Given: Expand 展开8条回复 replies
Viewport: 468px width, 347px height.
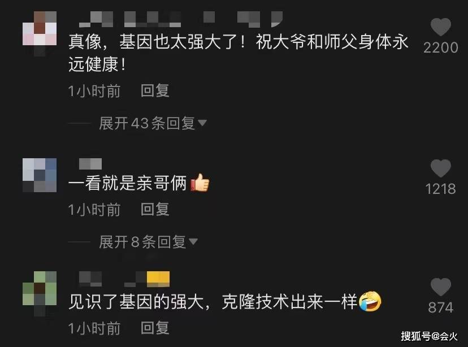Looking at the screenshot, I should (142, 242).
